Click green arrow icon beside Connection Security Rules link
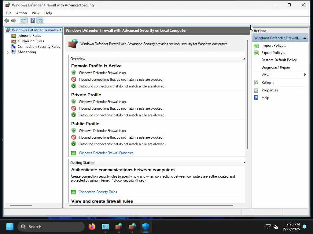Screen dimensions: 313x234 (x=73, y=192)
